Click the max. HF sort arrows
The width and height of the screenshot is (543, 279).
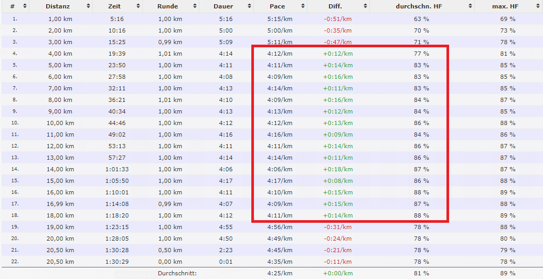[x=538, y=6]
